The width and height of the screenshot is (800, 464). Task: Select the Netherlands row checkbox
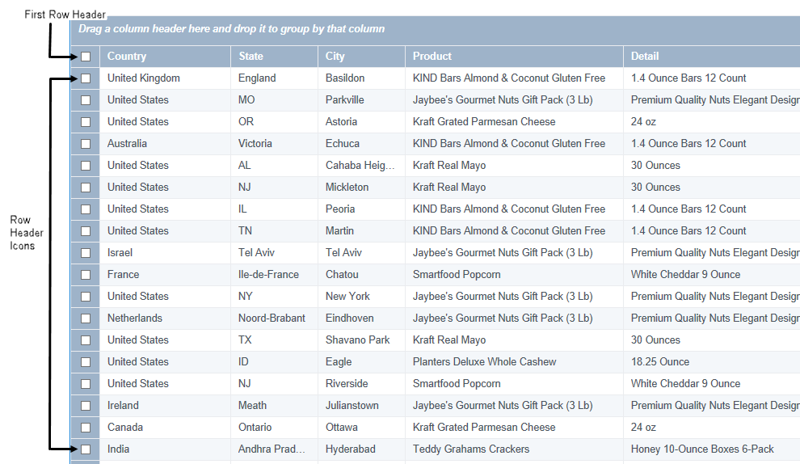[86, 318]
